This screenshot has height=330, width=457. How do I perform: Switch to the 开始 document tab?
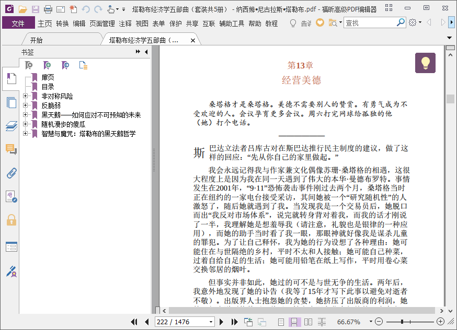tap(36, 40)
